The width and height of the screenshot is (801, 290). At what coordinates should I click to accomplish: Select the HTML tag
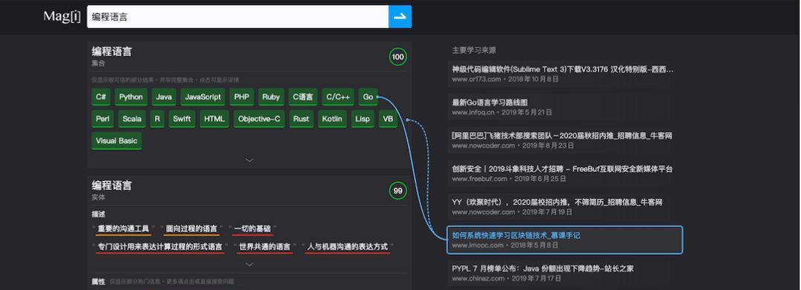coord(214,119)
